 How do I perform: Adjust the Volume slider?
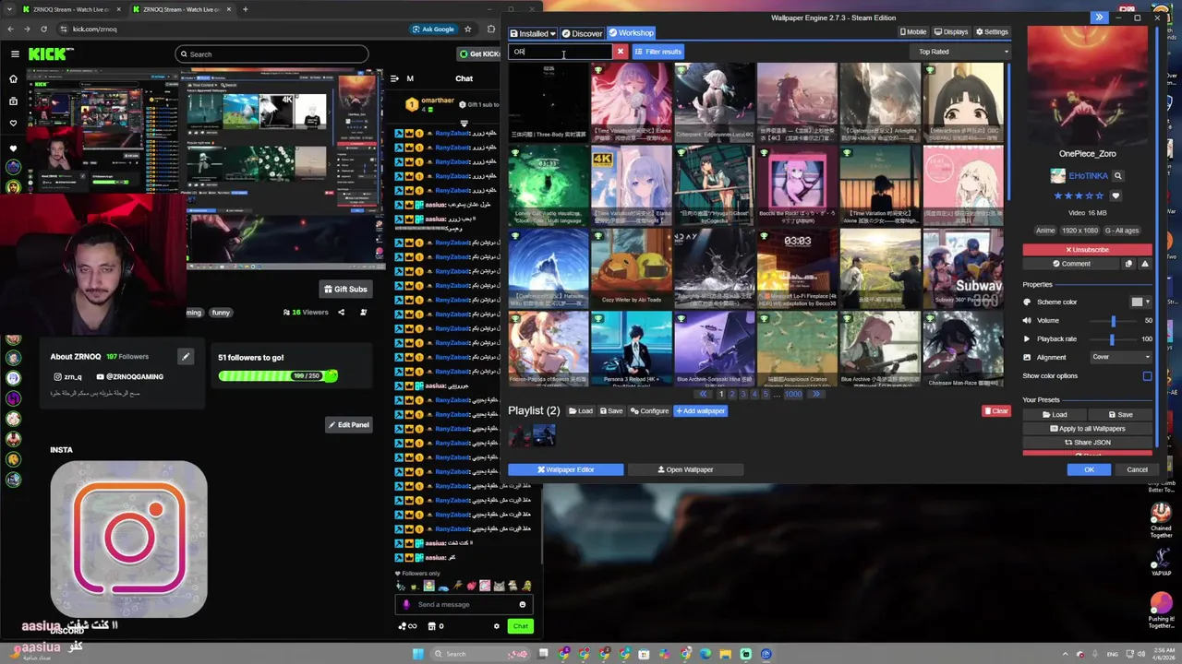tap(1113, 320)
